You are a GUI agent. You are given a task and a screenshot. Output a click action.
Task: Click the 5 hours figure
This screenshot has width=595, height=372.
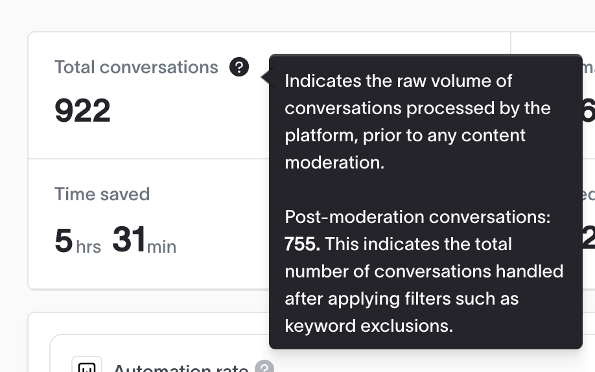tap(64, 240)
